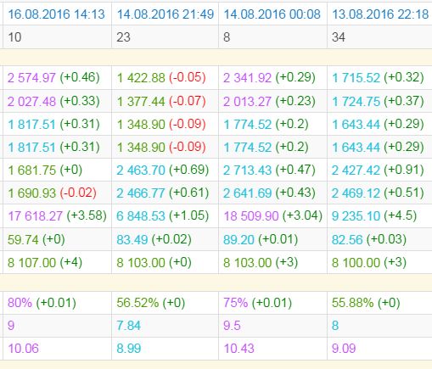Click the value 2 463.70 (+0.69)
Viewport: 432px width, 369px height.
click(x=163, y=171)
